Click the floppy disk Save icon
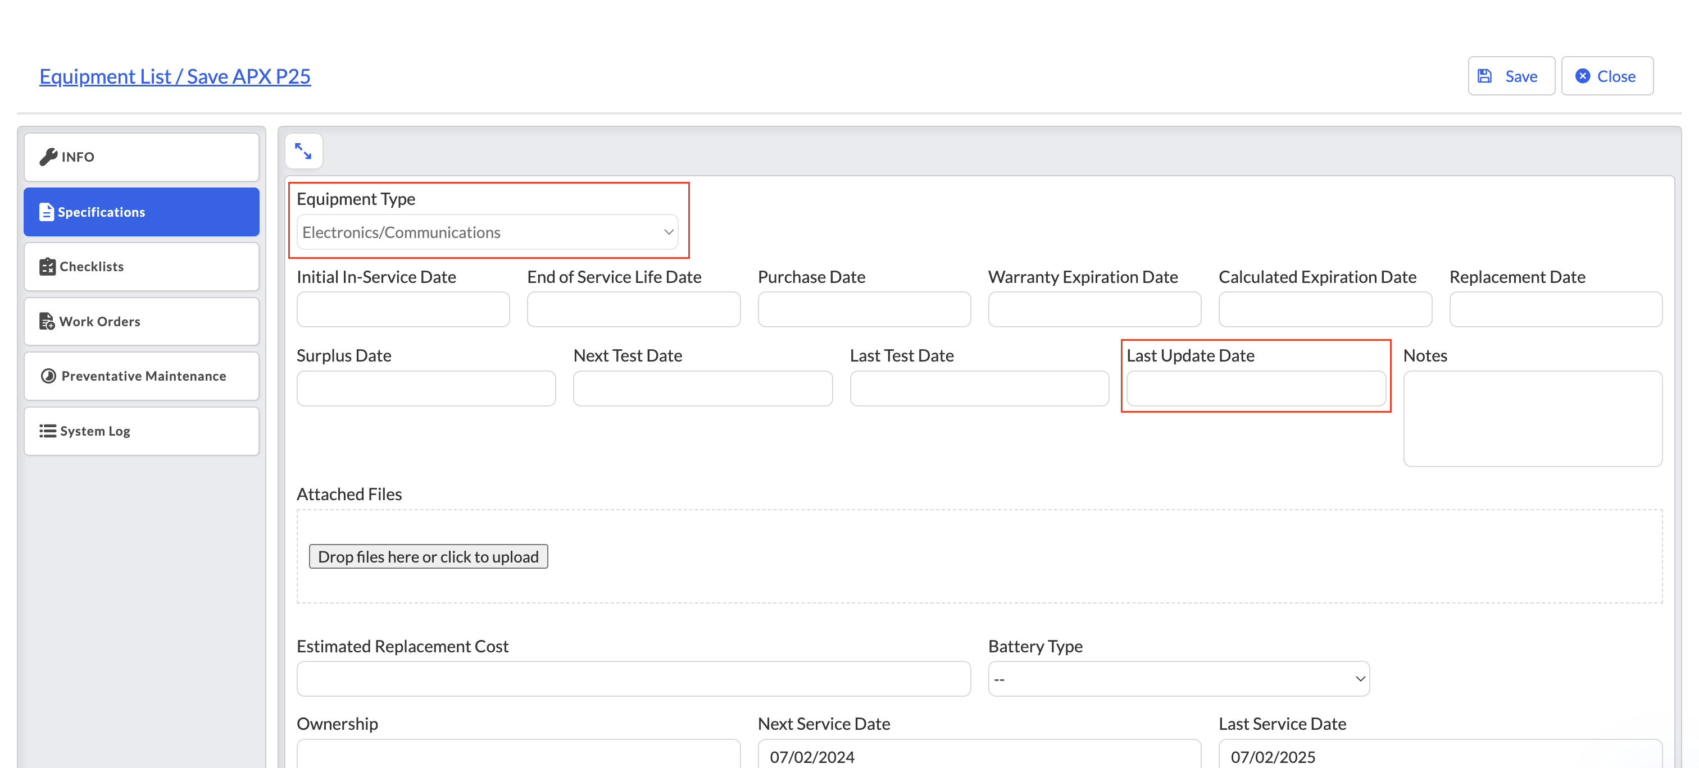 [x=1484, y=76]
